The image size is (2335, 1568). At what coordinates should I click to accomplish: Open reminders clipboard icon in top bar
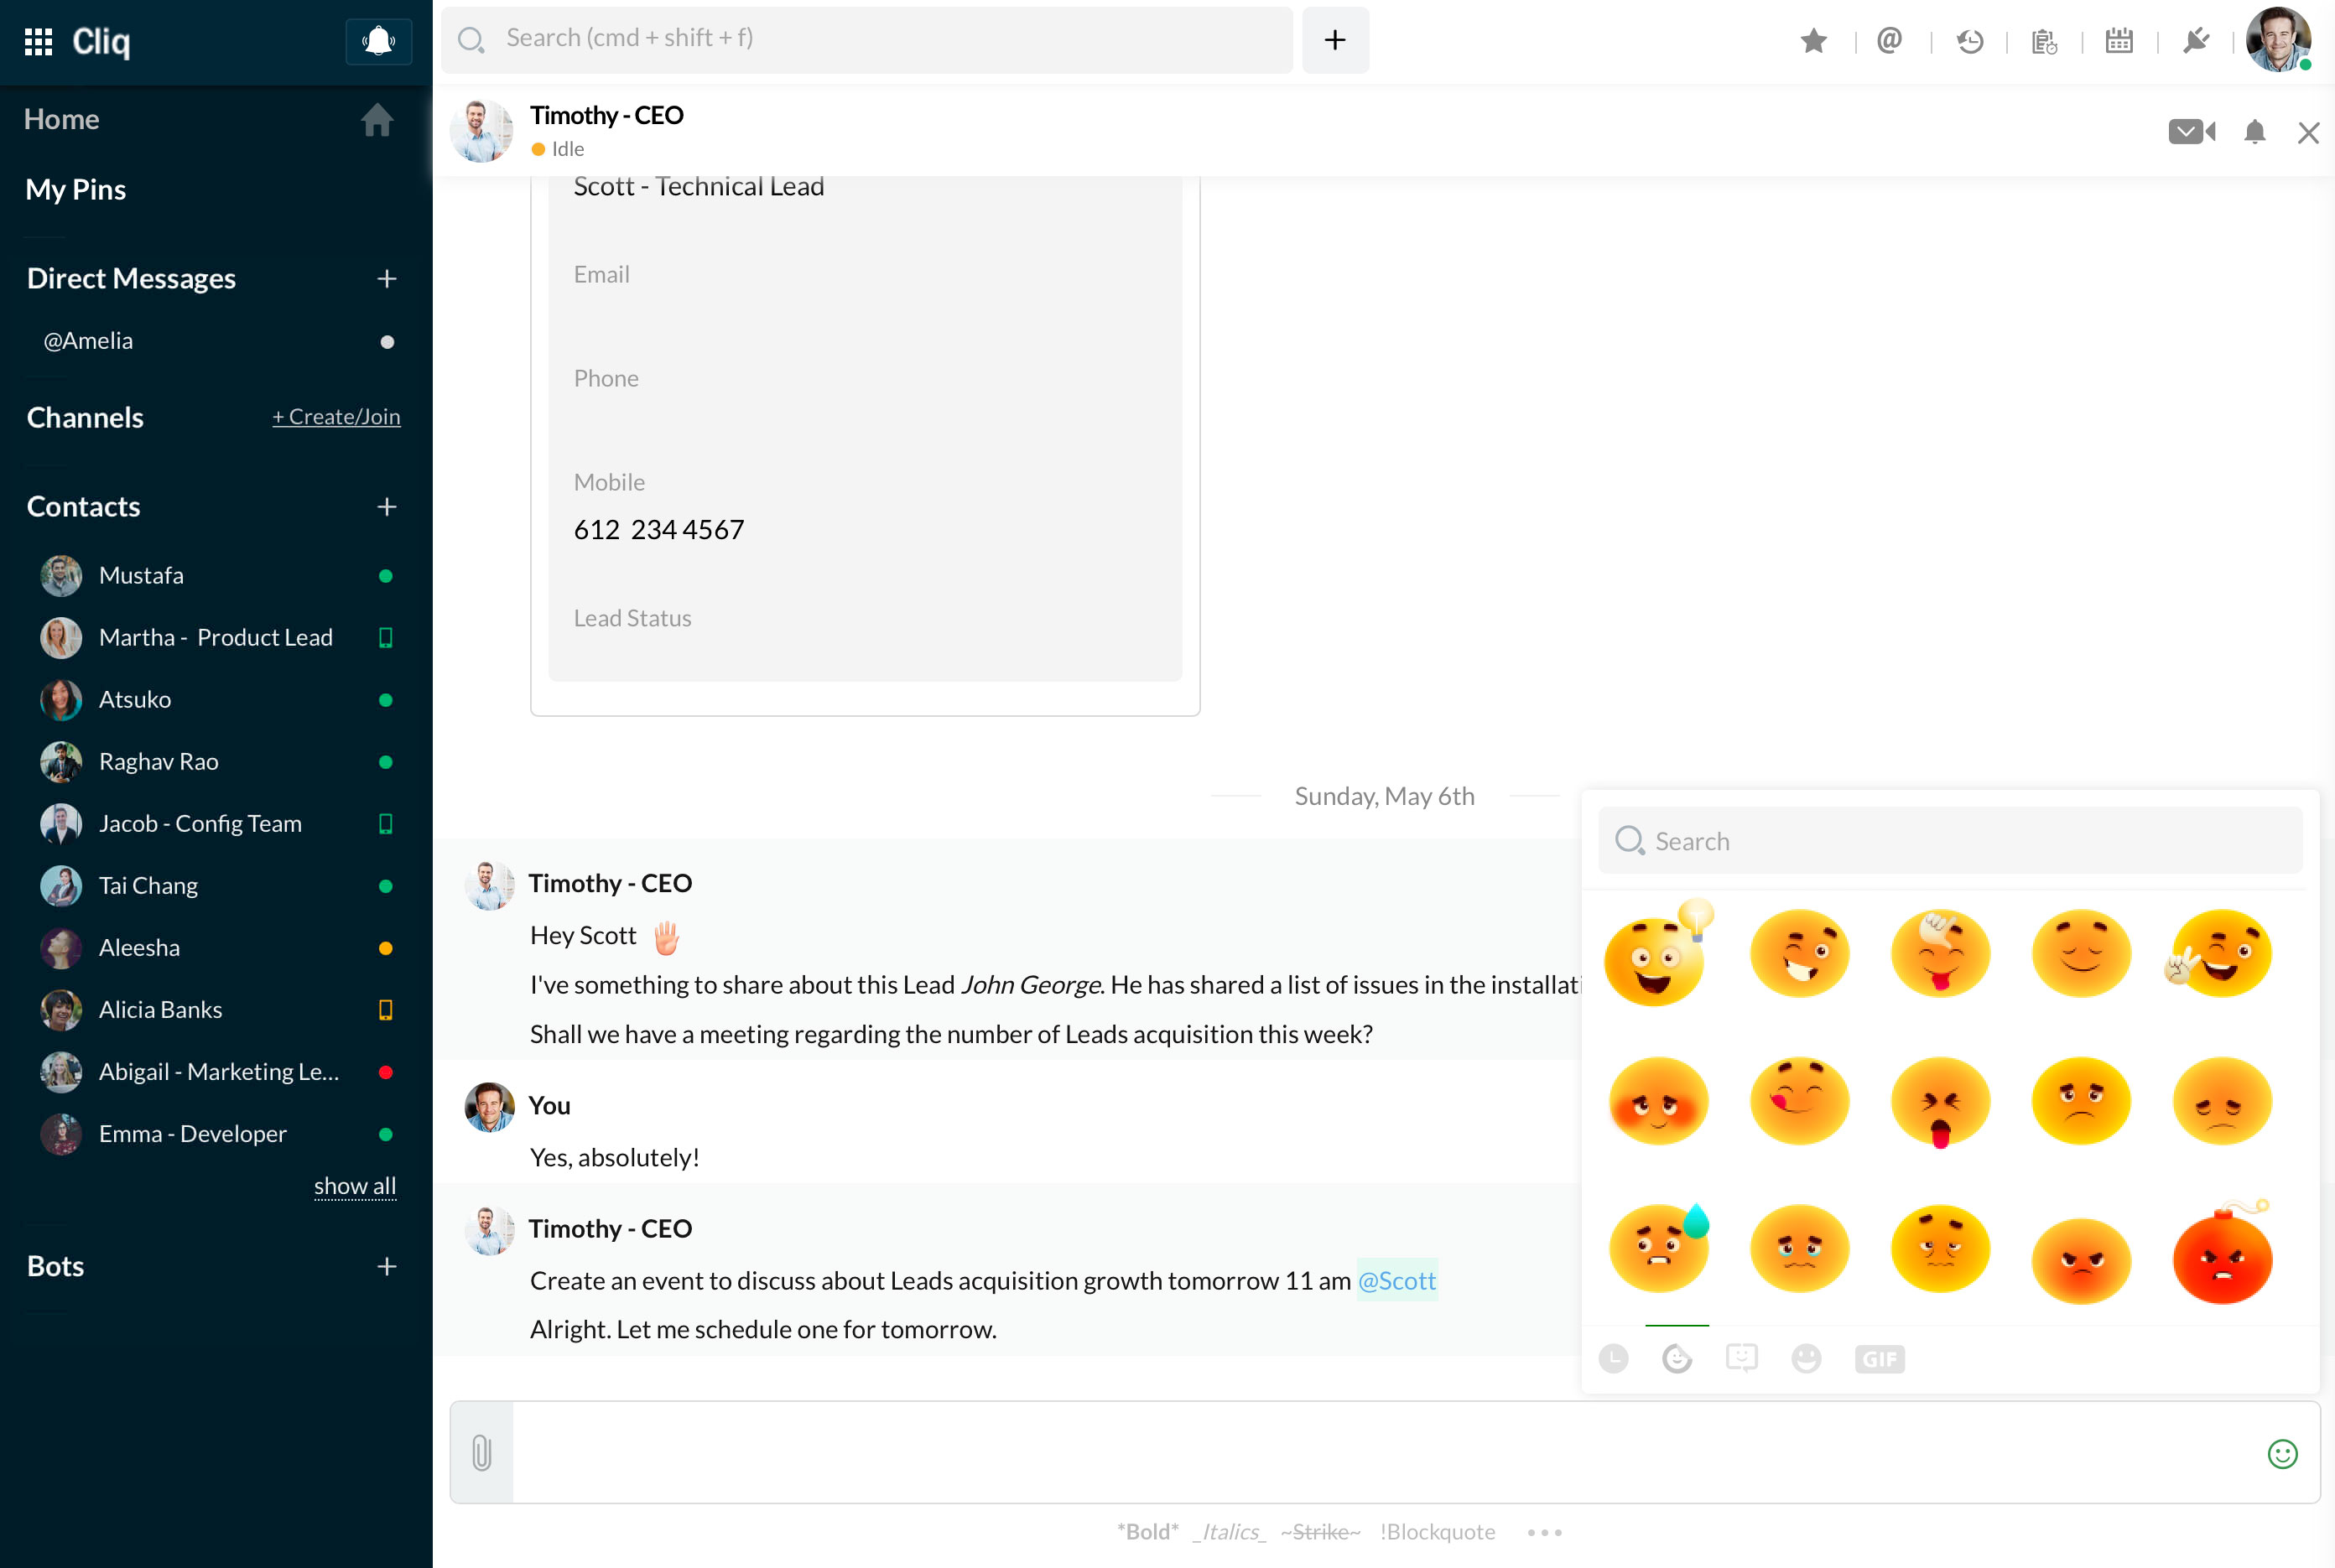tap(2044, 41)
